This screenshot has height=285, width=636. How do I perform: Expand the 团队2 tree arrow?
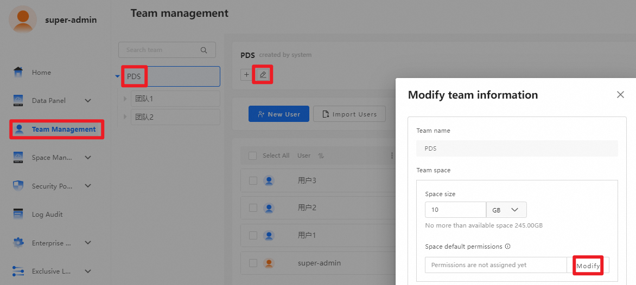click(125, 117)
